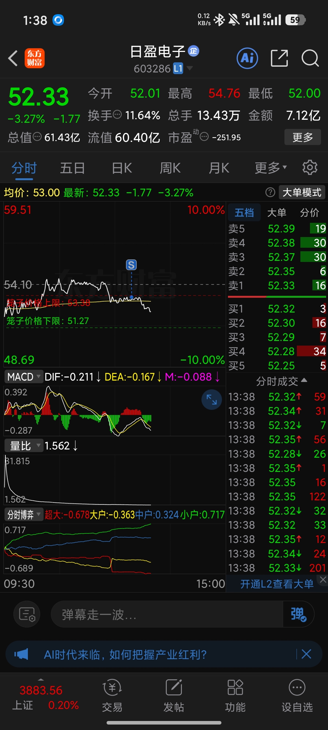Switch to the 五日 tab
This screenshot has height=730, width=328.
click(72, 168)
